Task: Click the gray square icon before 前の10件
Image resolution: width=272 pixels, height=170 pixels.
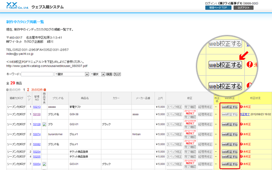Action: [x=7, y=90]
